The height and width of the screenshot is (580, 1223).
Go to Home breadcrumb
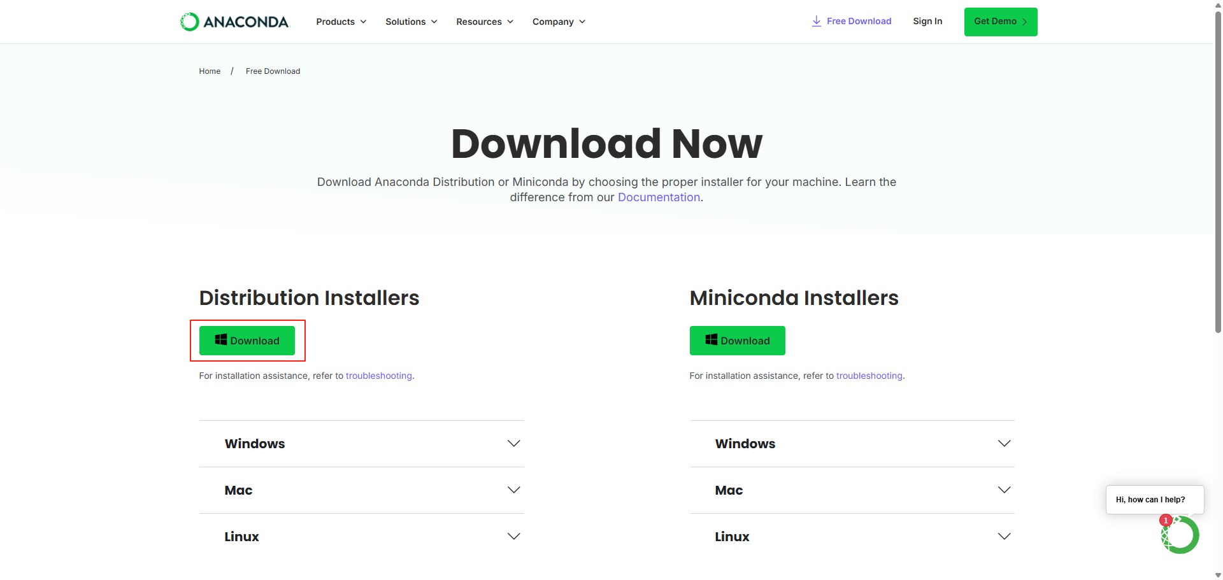210,71
